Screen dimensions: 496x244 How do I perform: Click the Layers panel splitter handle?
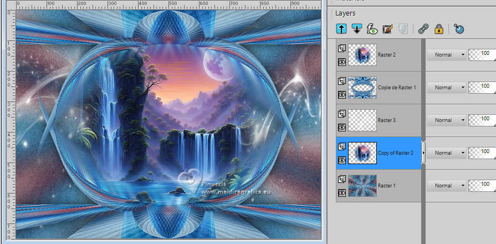[423, 153]
